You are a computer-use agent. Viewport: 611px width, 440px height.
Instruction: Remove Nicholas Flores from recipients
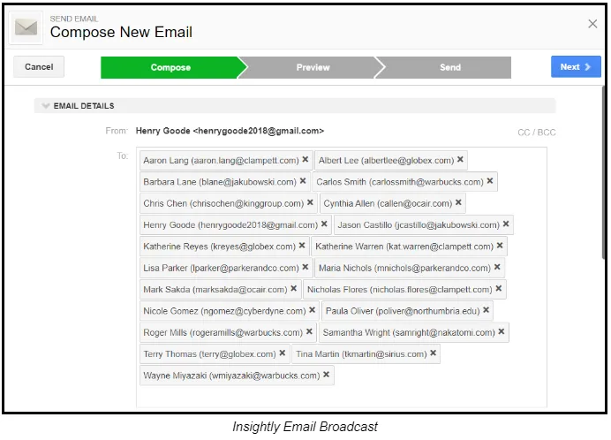pyautogui.click(x=499, y=289)
